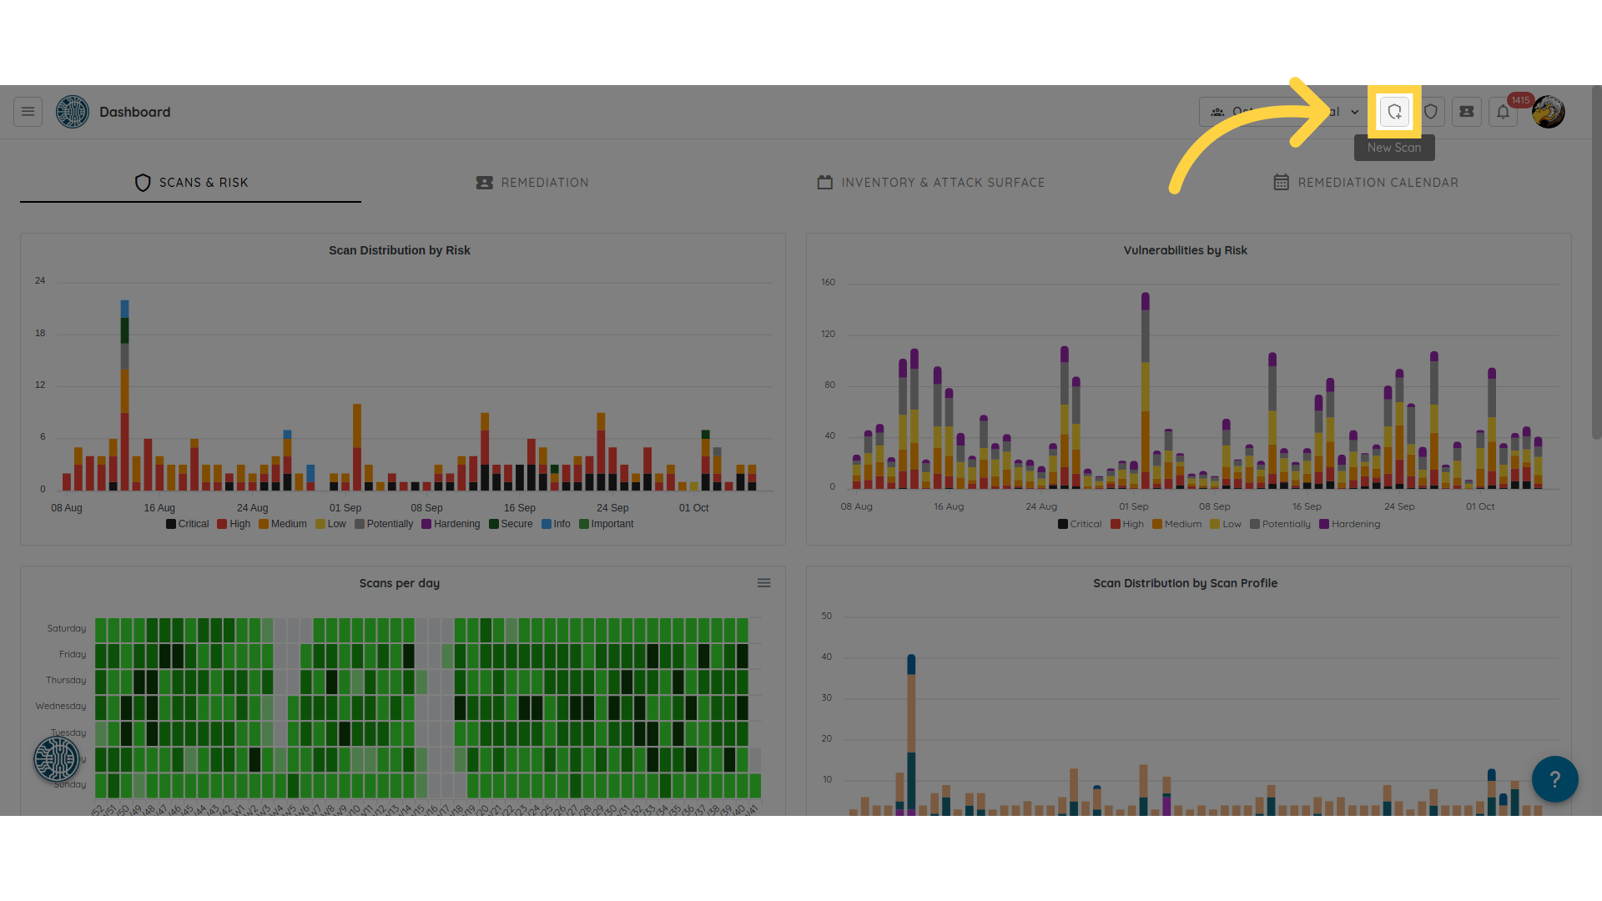Toggle Potentially in Vulnerabilities by Risk legend
The width and height of the screenshot is (1602, 901).
point(1281,524)
